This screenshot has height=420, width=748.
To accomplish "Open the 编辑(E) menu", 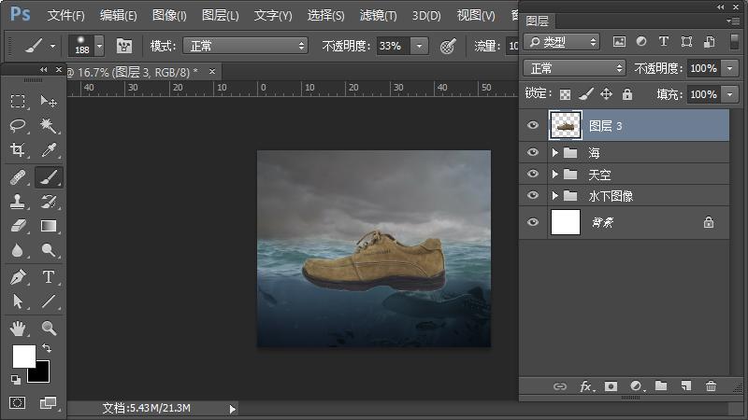I will click(119, 15).
